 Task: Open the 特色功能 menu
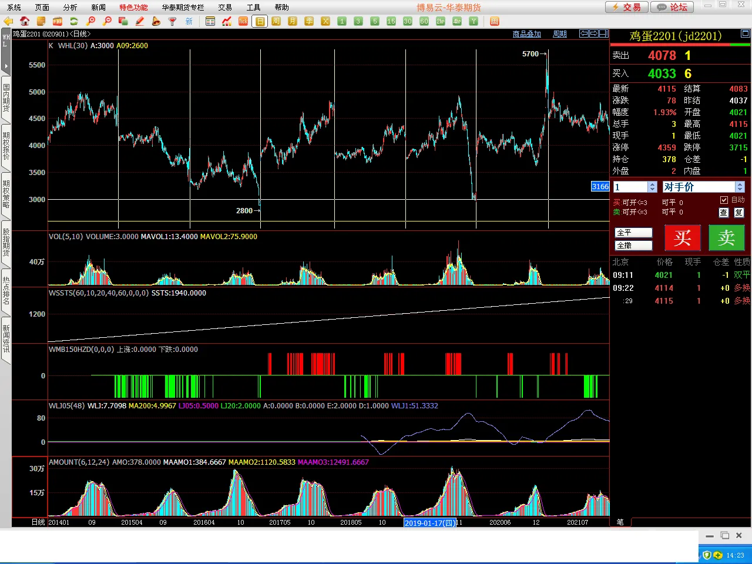tap(134, 8)
